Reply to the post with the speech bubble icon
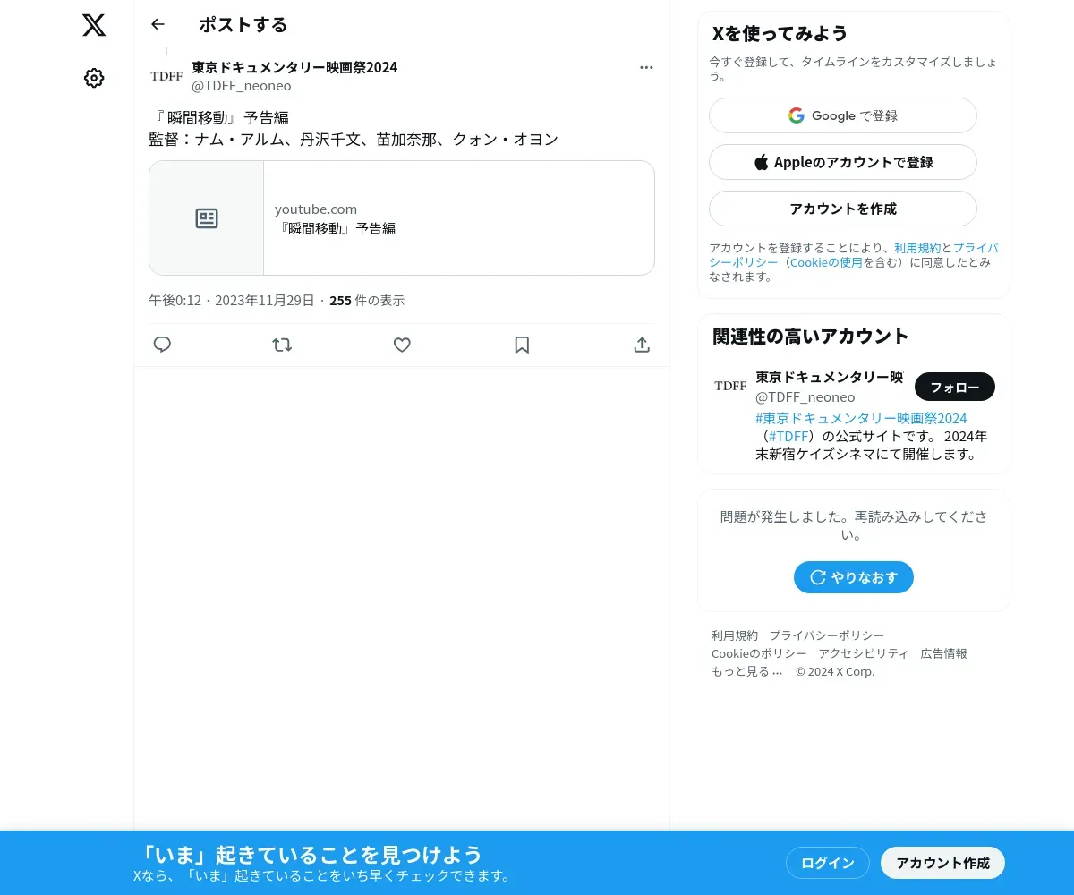 pyautogui.click(x=162, y=345)
